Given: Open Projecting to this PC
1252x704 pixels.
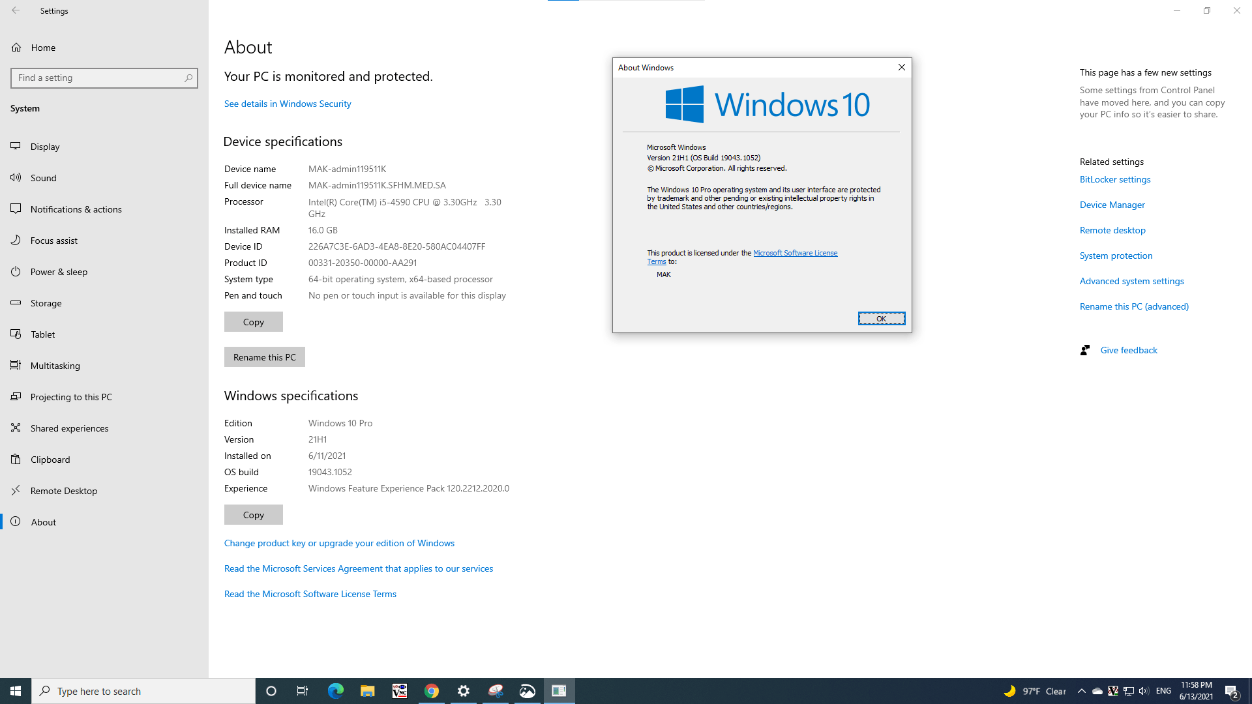Looking at the screenshot, I should [104, 397].
